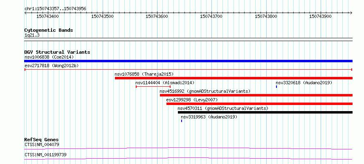Open the CTSS|NM_004079 transcript label
Image resolution: width=364 pixels, height=164 pixels.
tap(42, 144)
